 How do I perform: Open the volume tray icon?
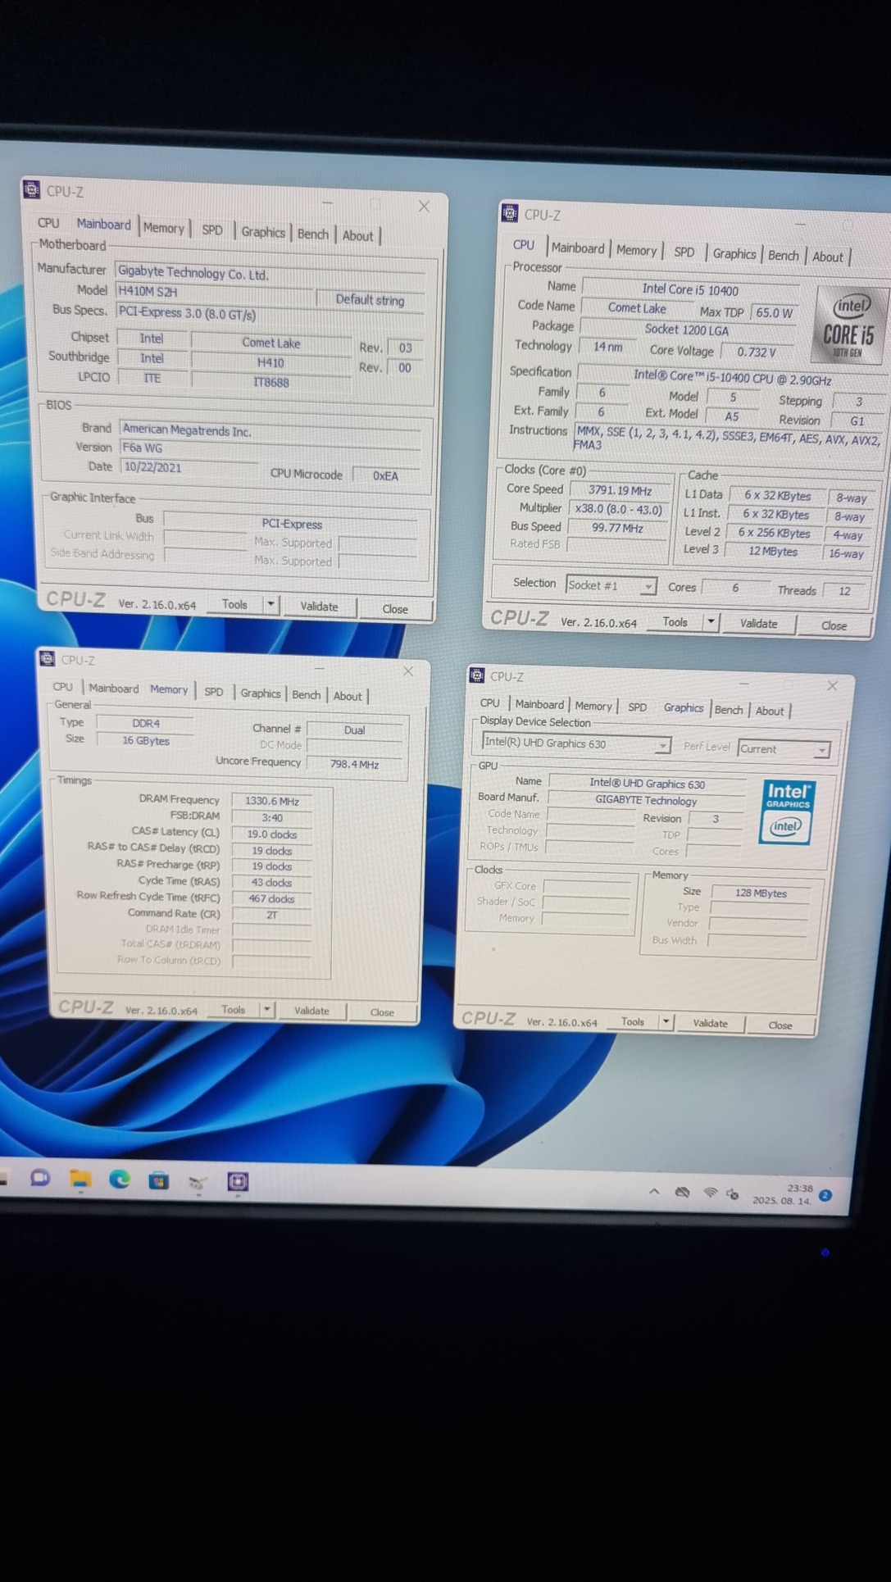732,1193
